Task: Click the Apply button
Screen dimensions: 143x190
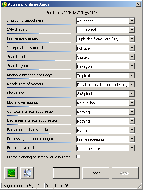Action: pyautogui.click(x=125, y=173)
